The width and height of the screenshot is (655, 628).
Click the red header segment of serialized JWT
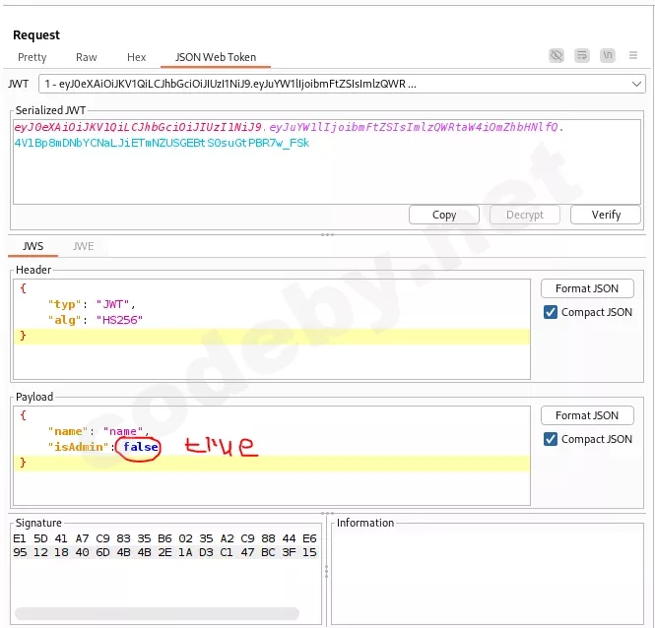click(x=138, y=127)
